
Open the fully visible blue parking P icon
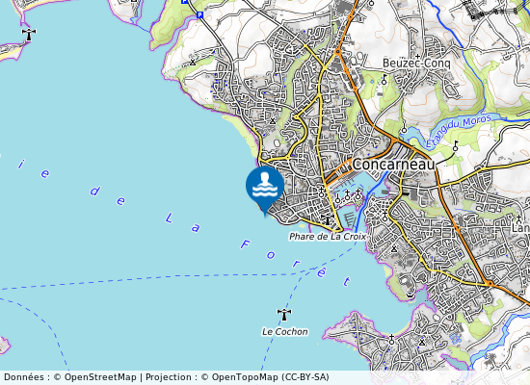click(199, 14)
